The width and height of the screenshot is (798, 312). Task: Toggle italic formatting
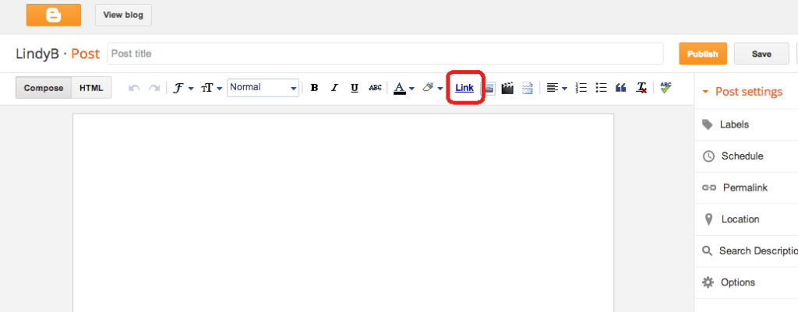tap(334, 88)
